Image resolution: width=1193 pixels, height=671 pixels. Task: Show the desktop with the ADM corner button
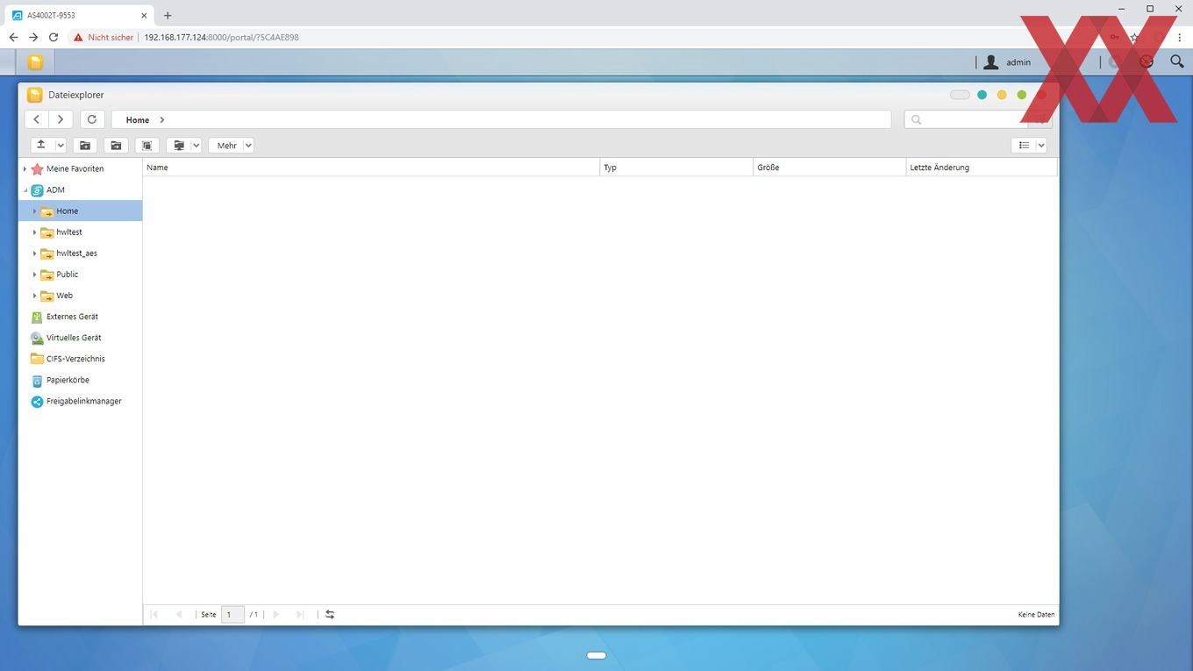point(7,62)
